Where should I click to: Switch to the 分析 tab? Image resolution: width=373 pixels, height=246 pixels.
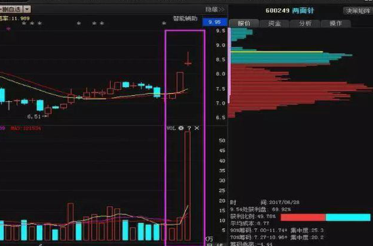[x=305, y=23]
